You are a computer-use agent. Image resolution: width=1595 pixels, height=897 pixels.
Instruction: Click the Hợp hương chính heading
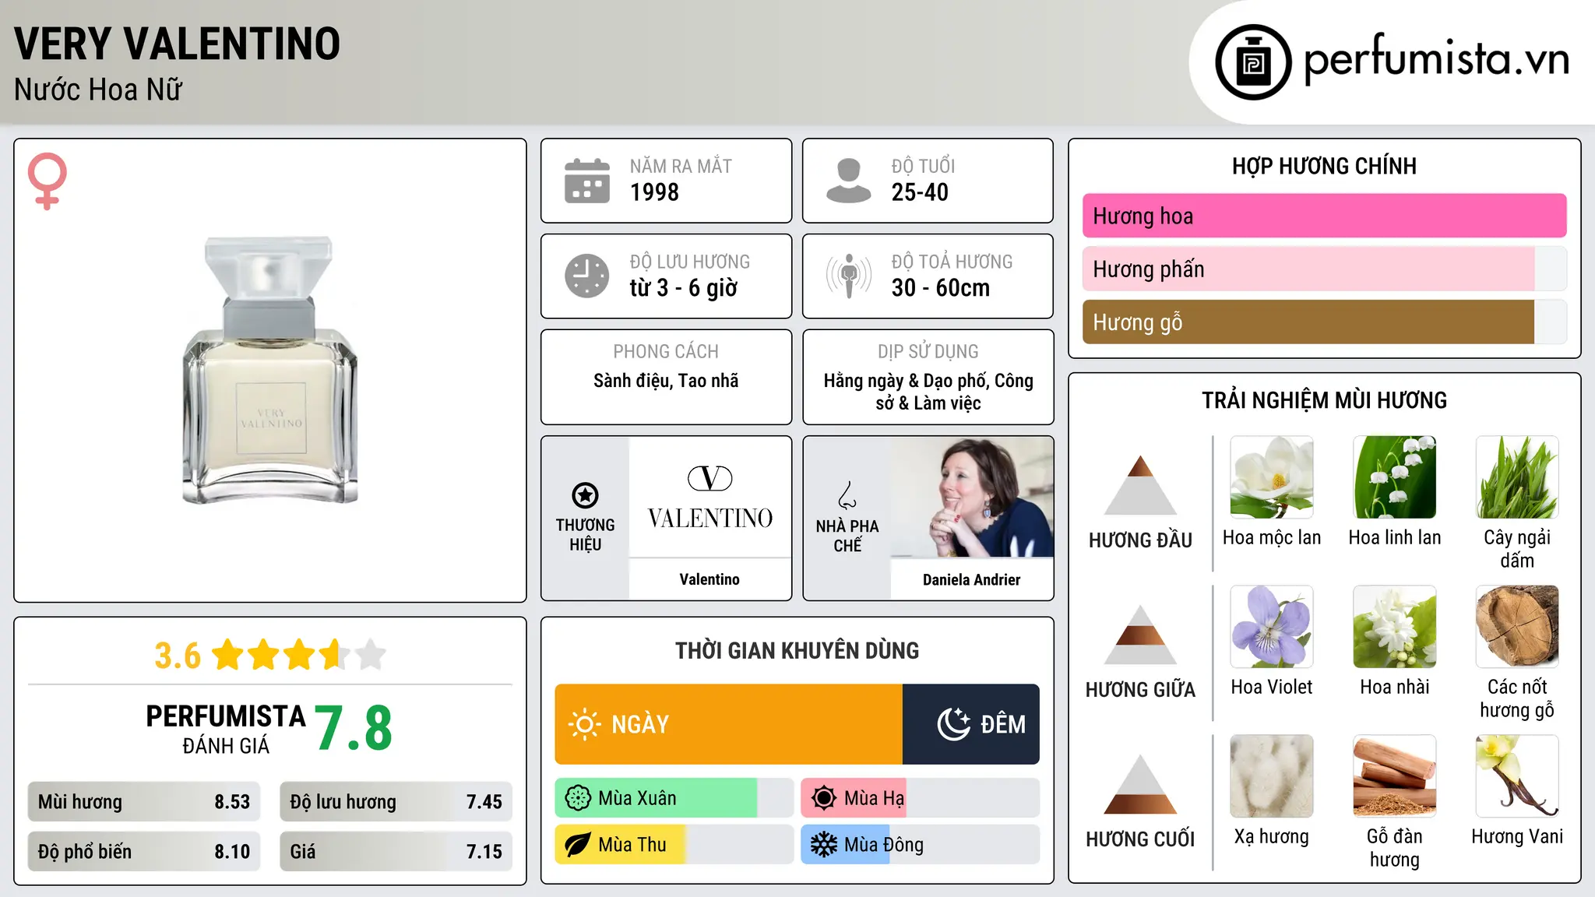[1324, 166]
